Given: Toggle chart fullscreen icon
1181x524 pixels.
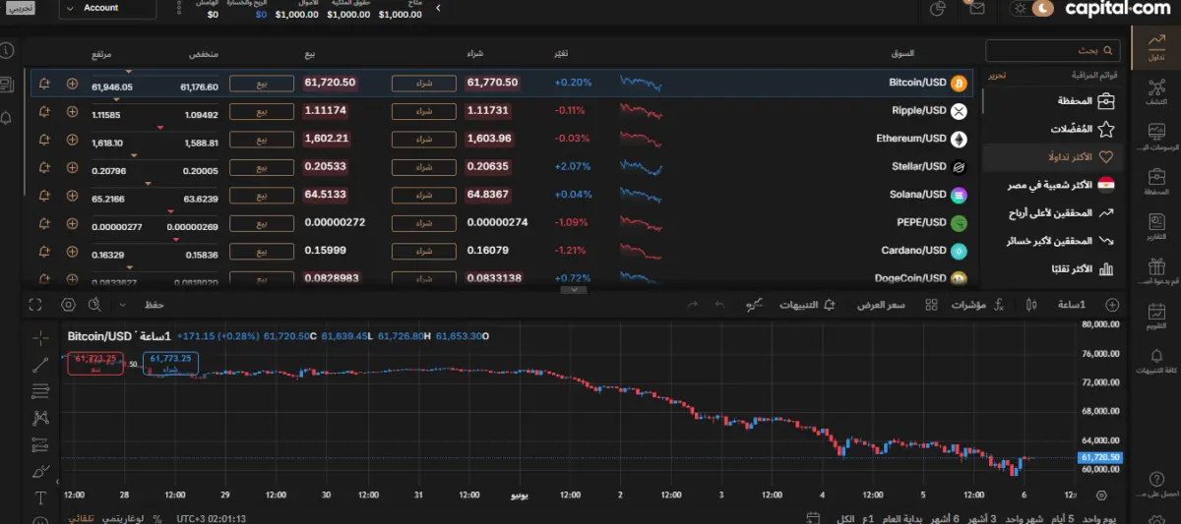Looking at the screenshot, I should tap(36, 305).
